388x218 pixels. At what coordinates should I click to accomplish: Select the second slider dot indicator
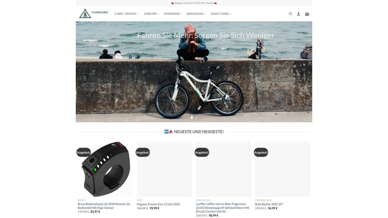click(196, 118)
